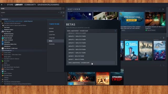Image resolution: width=168 pixels, height=94 pixels.
Task: Click into the library search field
Action: pos(32,16)
